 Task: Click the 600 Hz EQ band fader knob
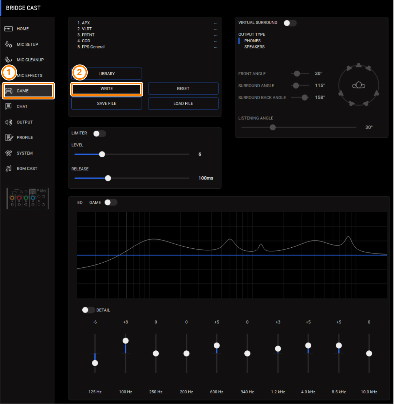217,345
